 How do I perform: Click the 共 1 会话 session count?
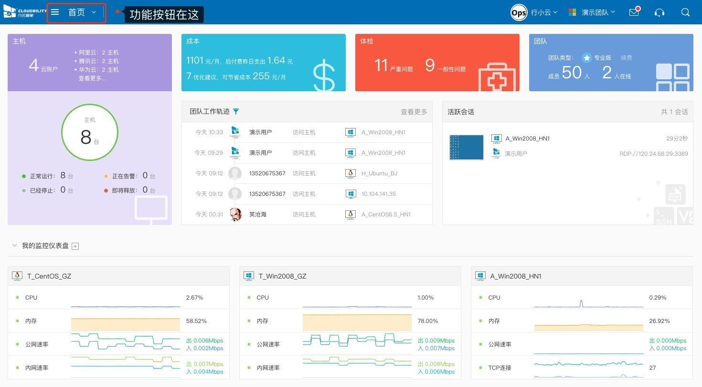(x=674, y=112)
